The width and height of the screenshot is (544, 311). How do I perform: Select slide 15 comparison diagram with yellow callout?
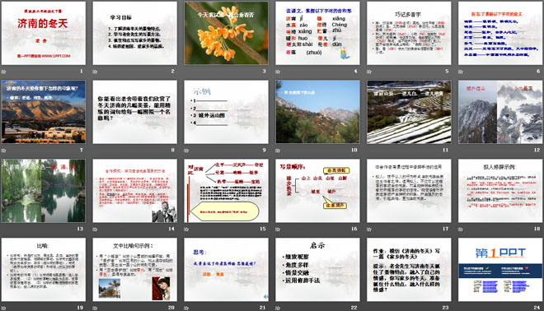[226, 191]
